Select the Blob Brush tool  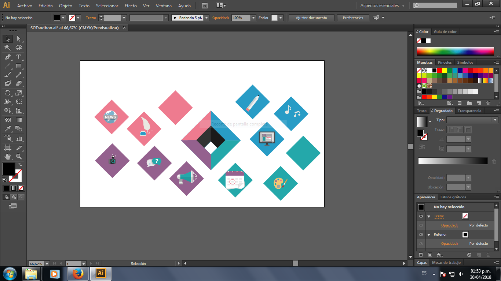click(7, 83)
